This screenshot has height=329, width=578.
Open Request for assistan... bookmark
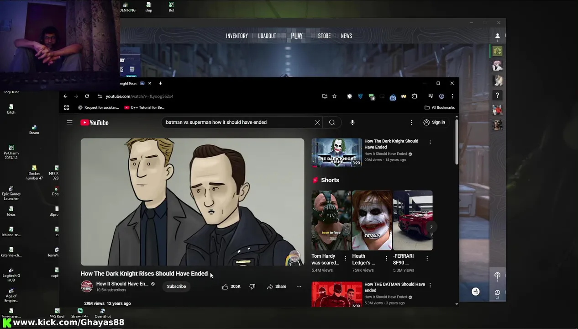pos(99,107)
